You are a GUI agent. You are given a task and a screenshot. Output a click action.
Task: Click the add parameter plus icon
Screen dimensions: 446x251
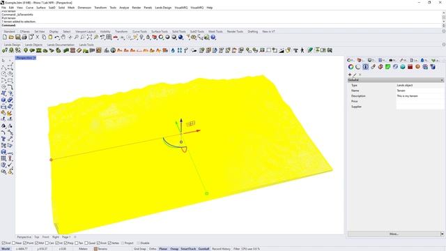click(x=350, y=75)
